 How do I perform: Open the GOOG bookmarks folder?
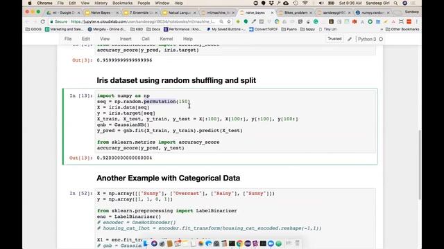[x=33, y=29]
